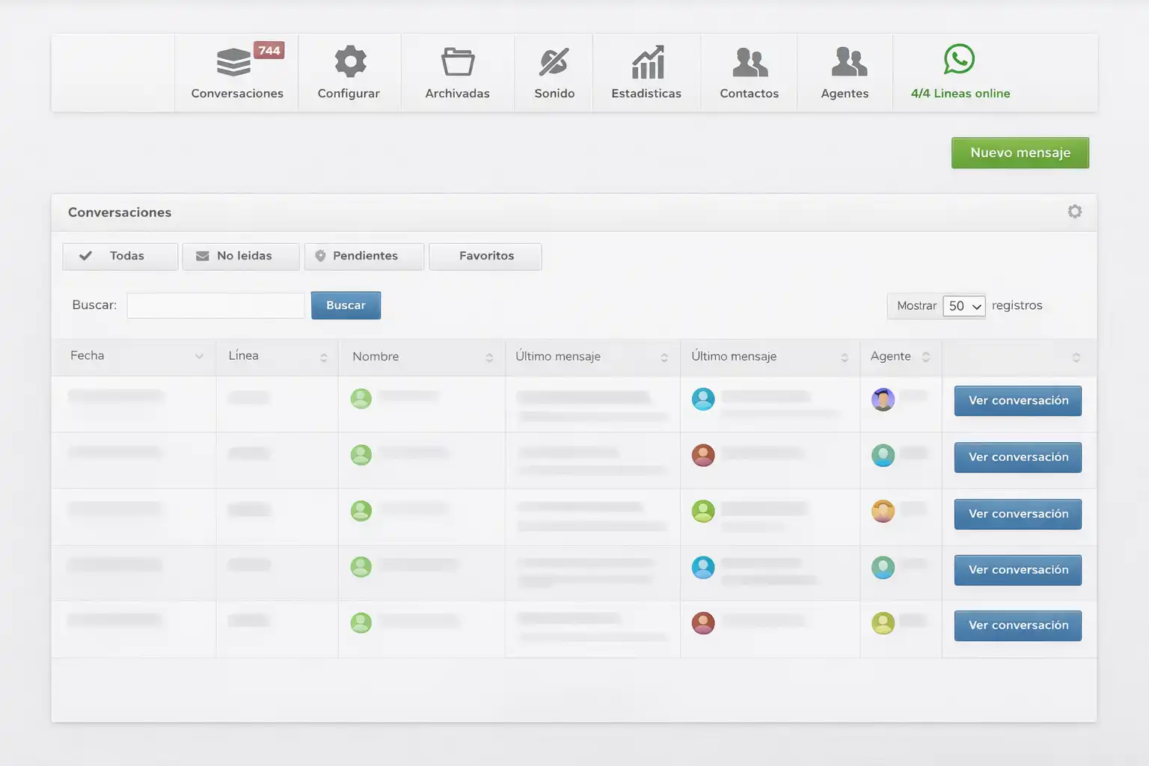
Task: Click the WhatsApp lines online icon
Action: point(959,59)
